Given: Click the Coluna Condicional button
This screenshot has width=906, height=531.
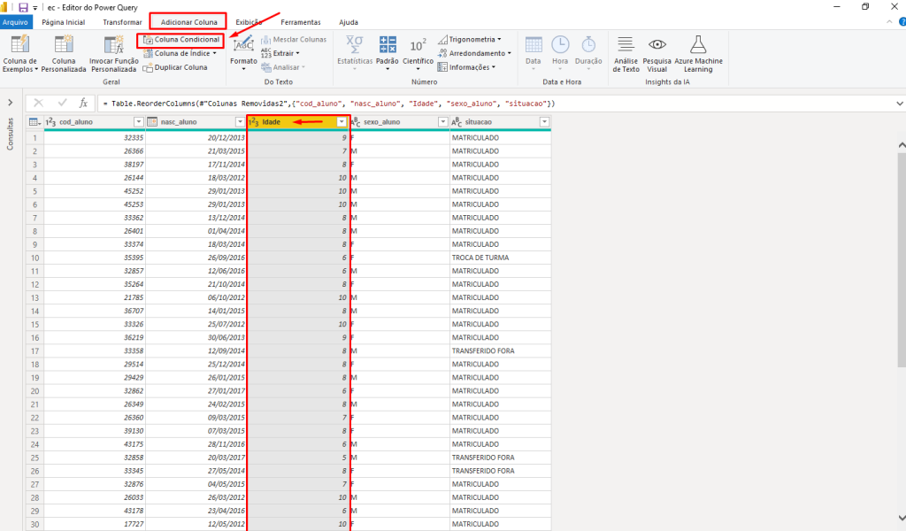Looking at the screenshot, I should click(x=180, y=40).
